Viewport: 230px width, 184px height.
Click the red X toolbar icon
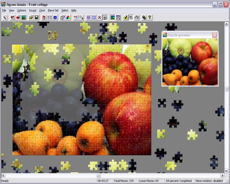pos(100,17)
